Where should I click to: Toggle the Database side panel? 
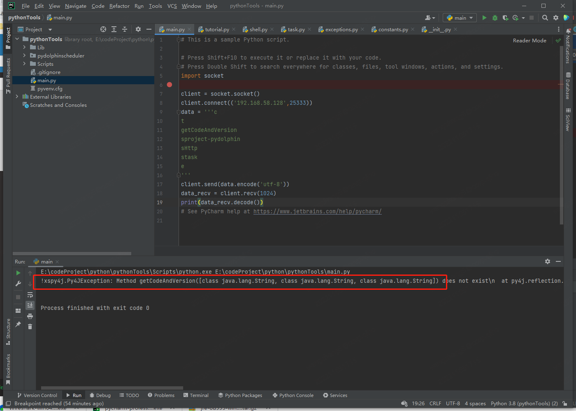tap(568, 86)
